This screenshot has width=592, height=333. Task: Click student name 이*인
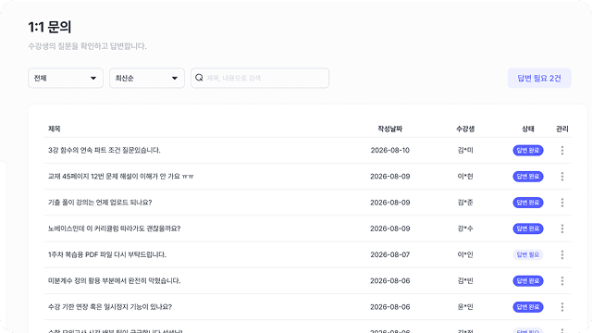[465, 254]
